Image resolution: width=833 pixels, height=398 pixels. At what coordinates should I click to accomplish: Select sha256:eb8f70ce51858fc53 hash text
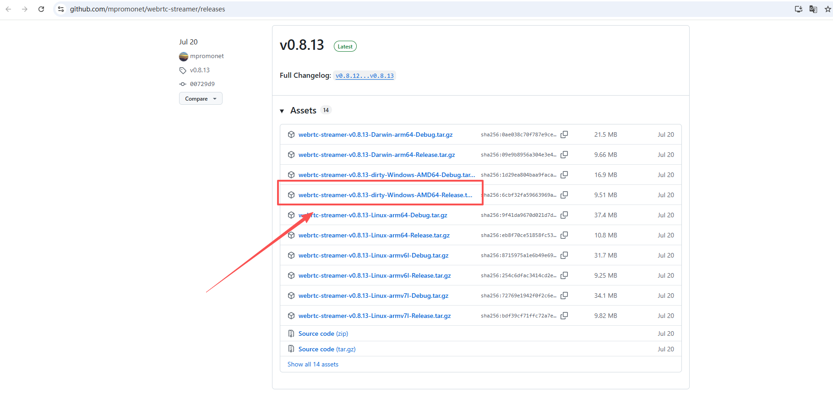519,235
